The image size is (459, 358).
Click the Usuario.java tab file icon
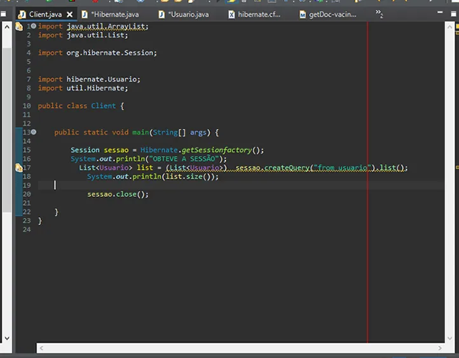coord(161,14)
